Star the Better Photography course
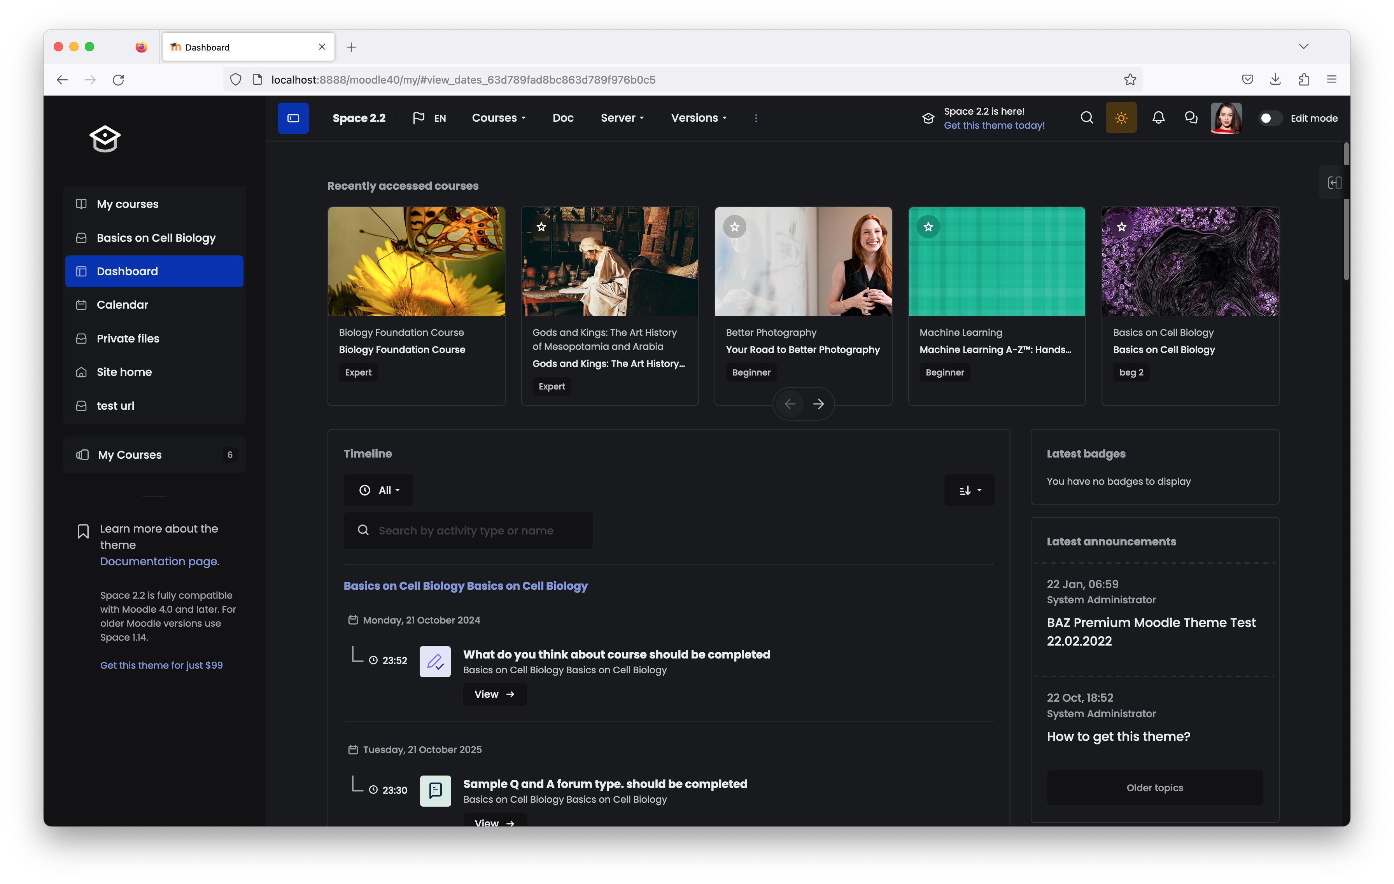The width and height of the screenshot is (1394, 884). coord(735,227)
